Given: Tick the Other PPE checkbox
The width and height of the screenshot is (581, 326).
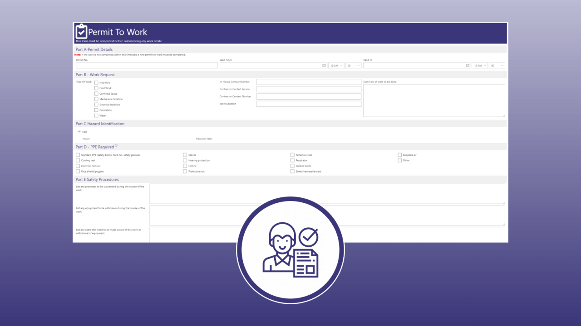Looking at the screenshot, I should (399, 160).
